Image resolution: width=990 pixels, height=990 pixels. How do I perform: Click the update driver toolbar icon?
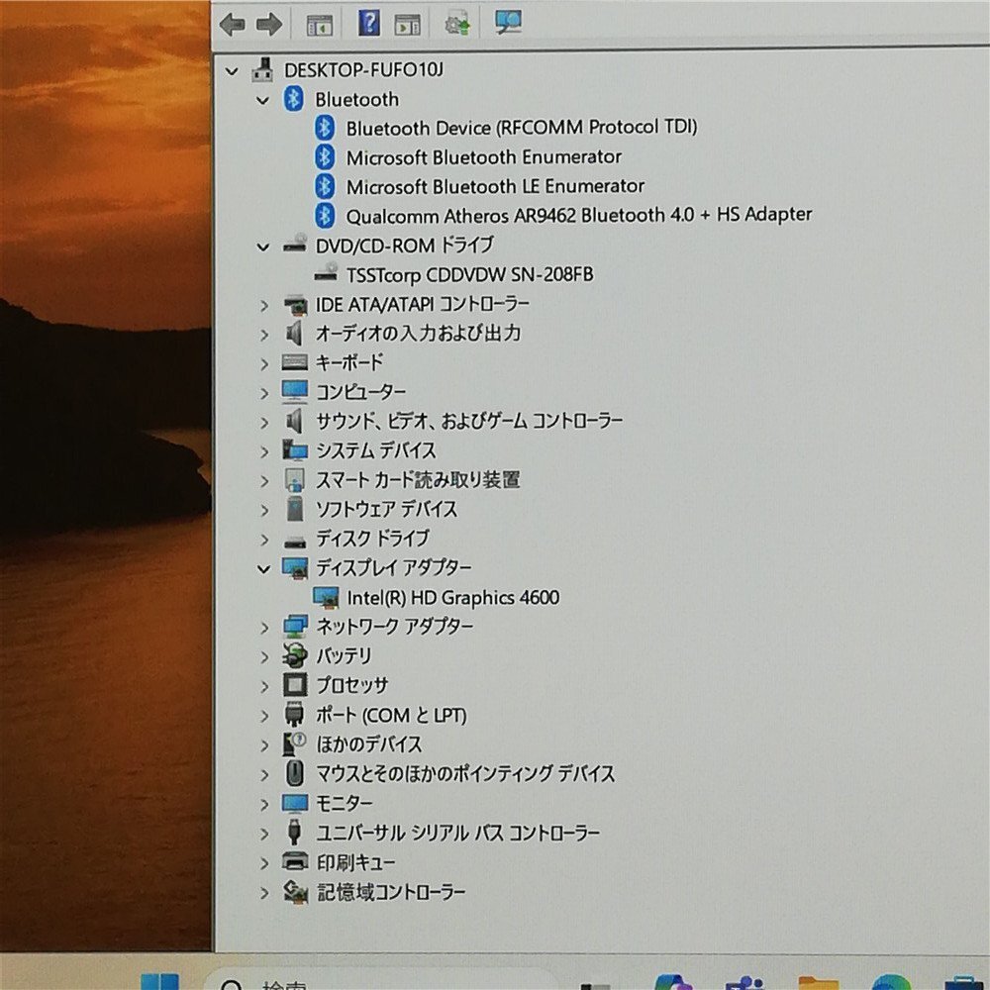point(457,24)
